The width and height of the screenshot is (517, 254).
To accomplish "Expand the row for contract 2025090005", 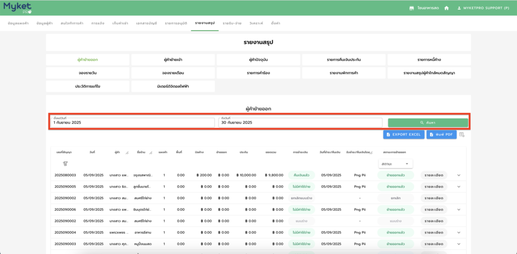I will (x=458, y=186).
